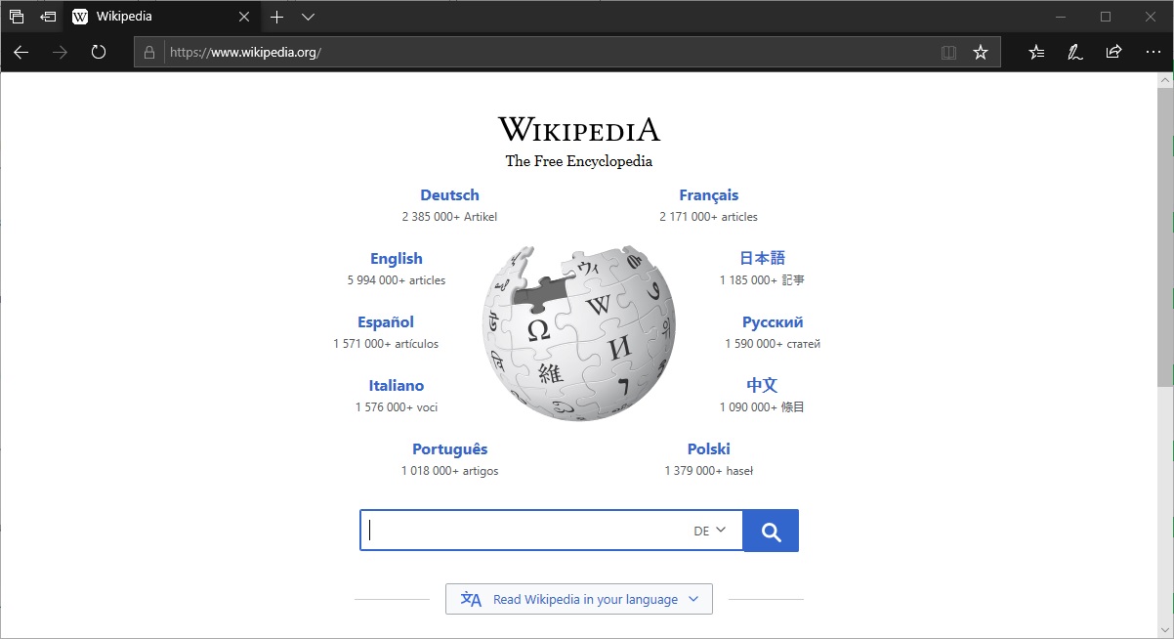
Task: Open the English Wikipedia link
Action: point(397,259)
